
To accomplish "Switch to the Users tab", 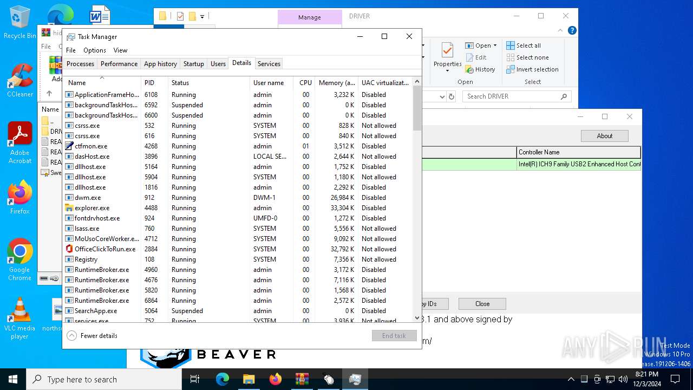I will click(218, 64).
